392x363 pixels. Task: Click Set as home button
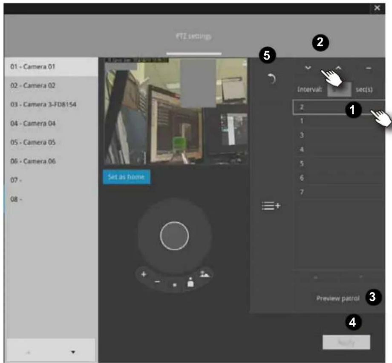126,177
